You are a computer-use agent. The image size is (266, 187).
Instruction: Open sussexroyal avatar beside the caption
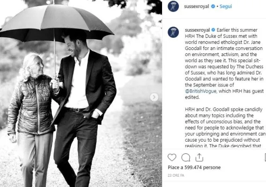(173, 32)
